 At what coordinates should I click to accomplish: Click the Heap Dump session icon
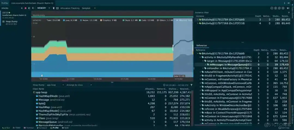[4, 21]
